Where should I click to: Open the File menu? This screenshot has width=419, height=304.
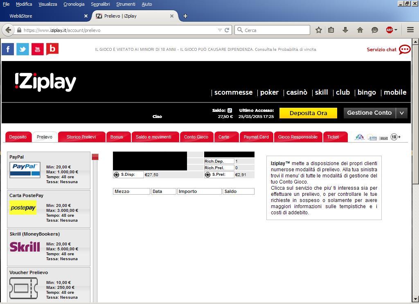[6, 4]
